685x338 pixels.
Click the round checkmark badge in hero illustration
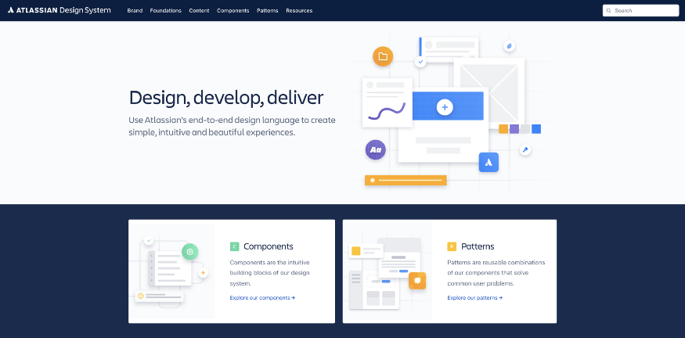[x=420, y=61]
